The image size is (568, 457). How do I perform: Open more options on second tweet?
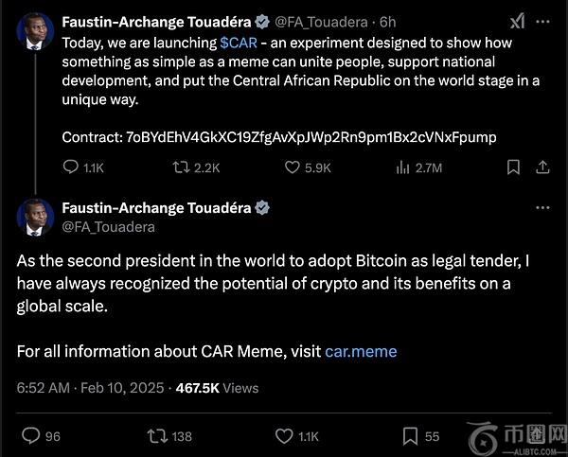point(542,208)
